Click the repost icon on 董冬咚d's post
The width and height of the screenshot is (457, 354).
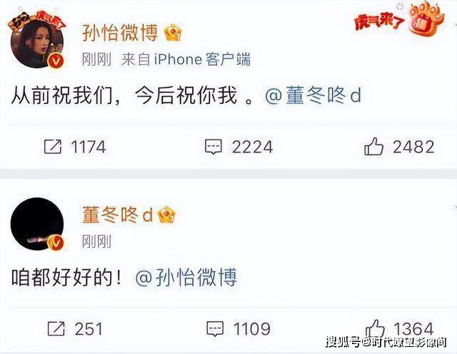point(56,328)
